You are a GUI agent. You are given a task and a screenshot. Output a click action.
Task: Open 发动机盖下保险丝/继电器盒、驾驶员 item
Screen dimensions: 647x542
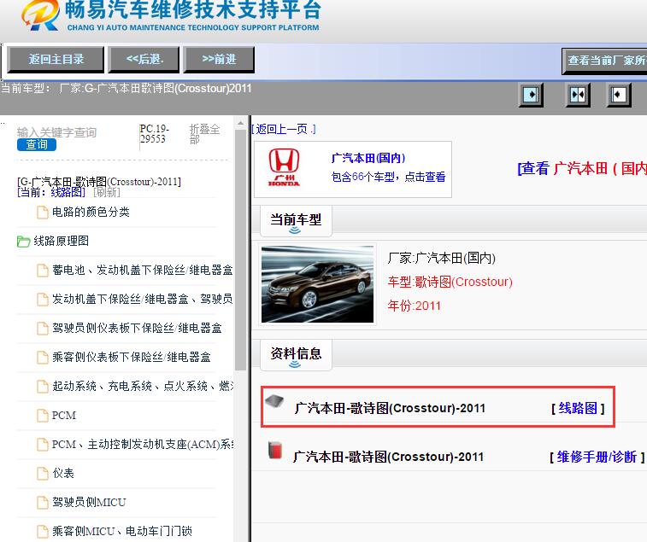point(143,299)
